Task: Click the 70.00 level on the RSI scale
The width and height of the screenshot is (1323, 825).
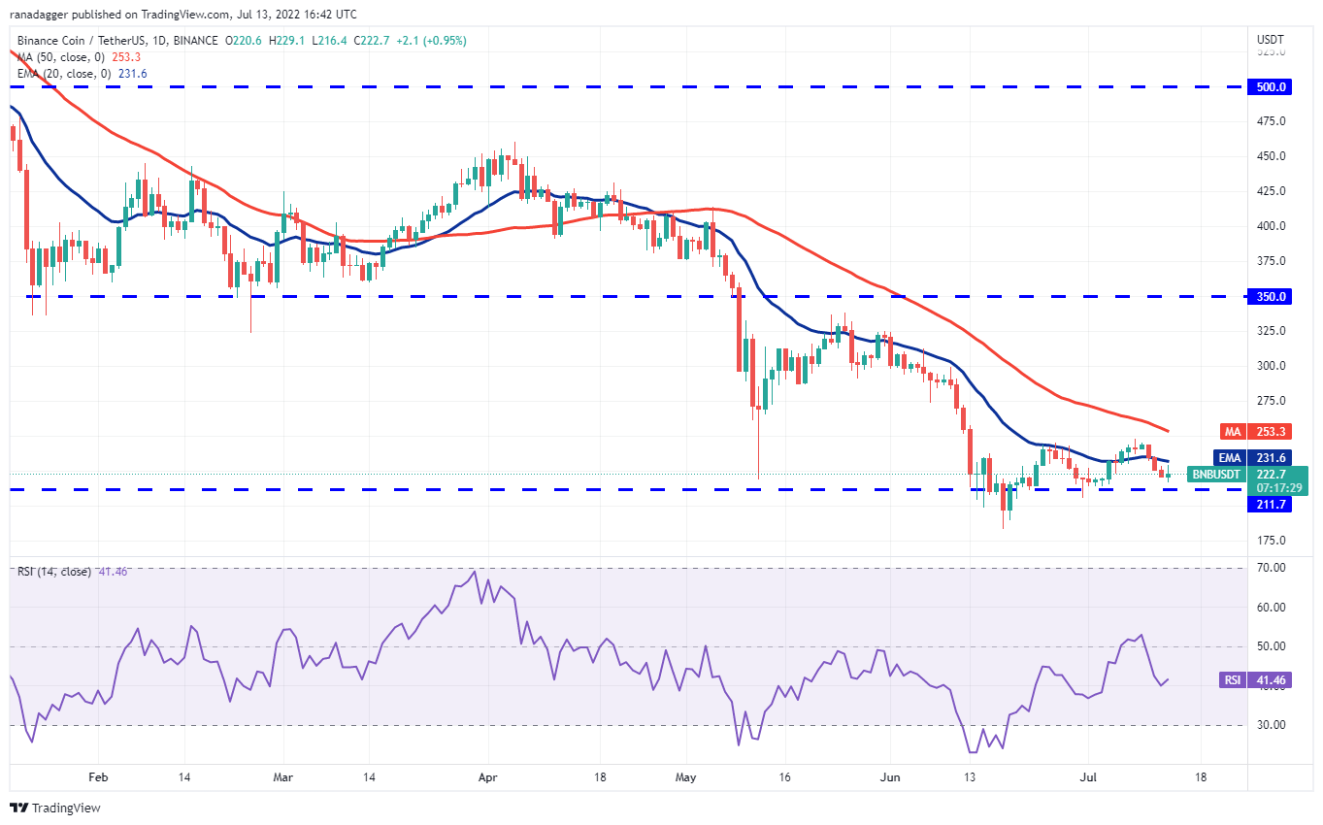Action: point(1270,568)
